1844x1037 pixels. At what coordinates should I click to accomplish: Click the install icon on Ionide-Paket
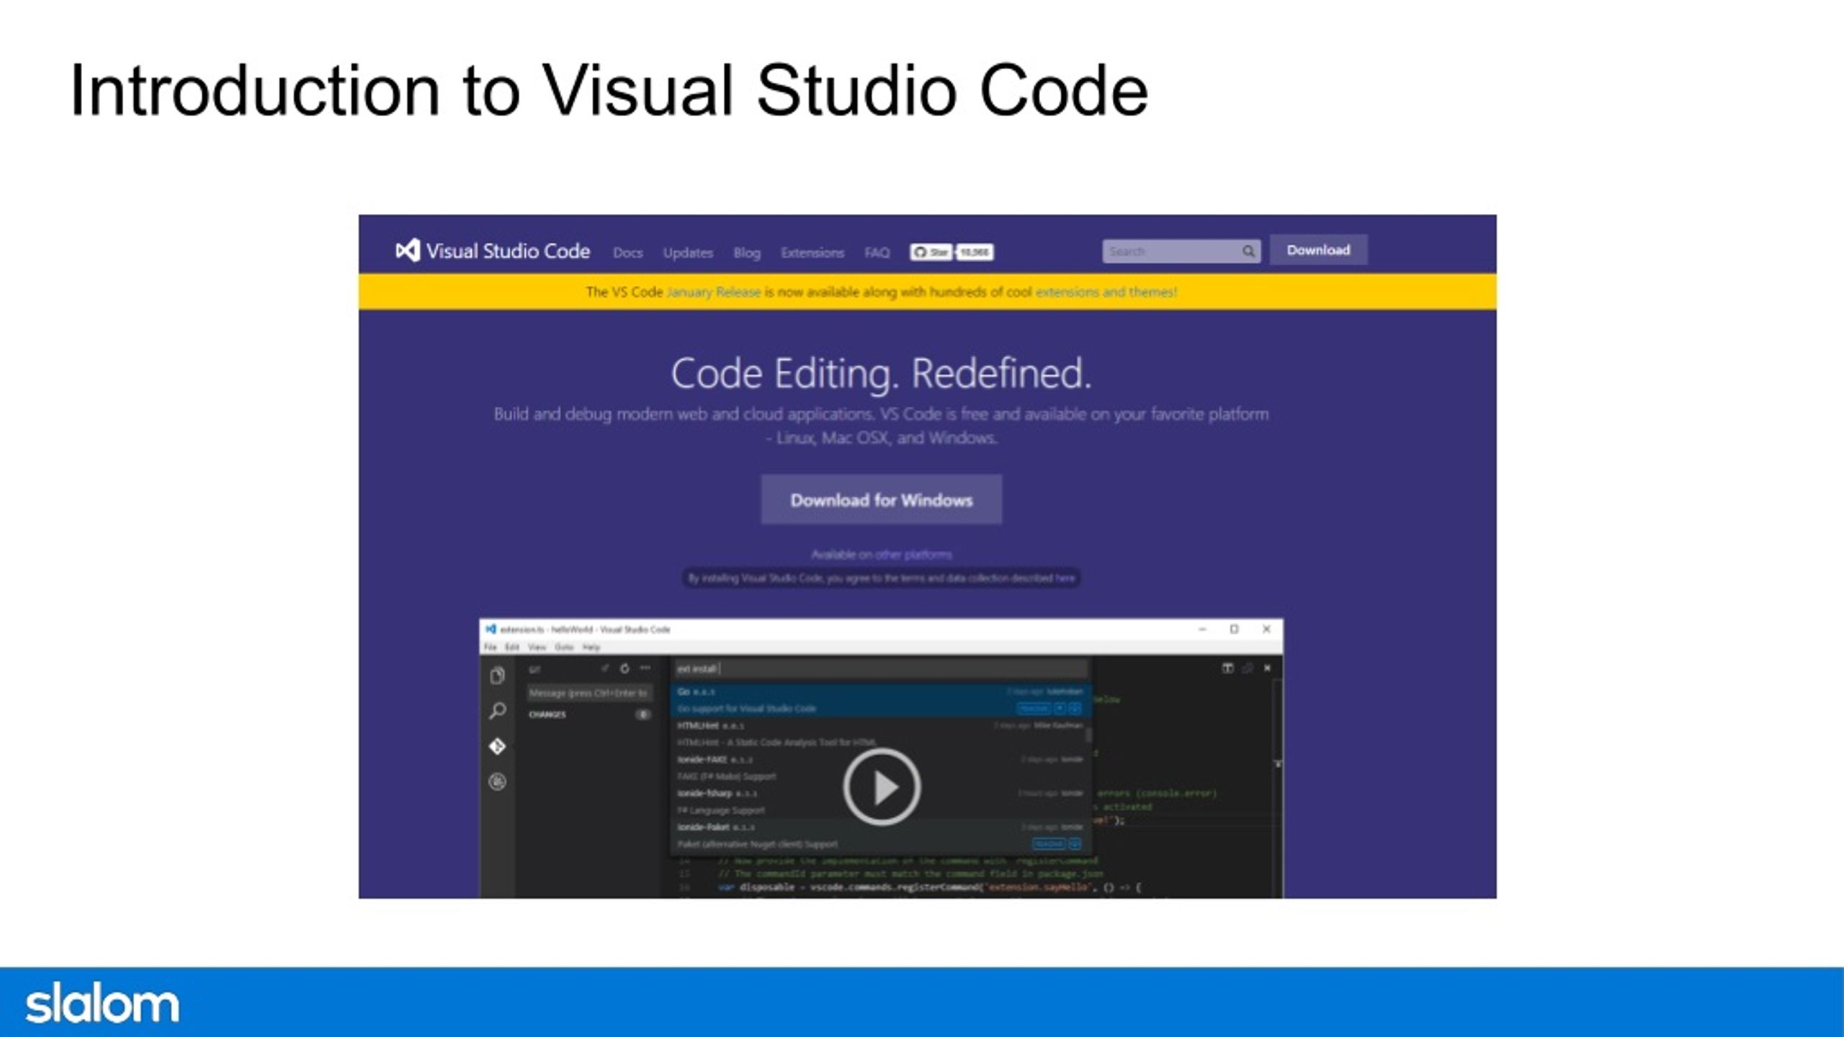pyautogui.click(x=1075, y=844)
